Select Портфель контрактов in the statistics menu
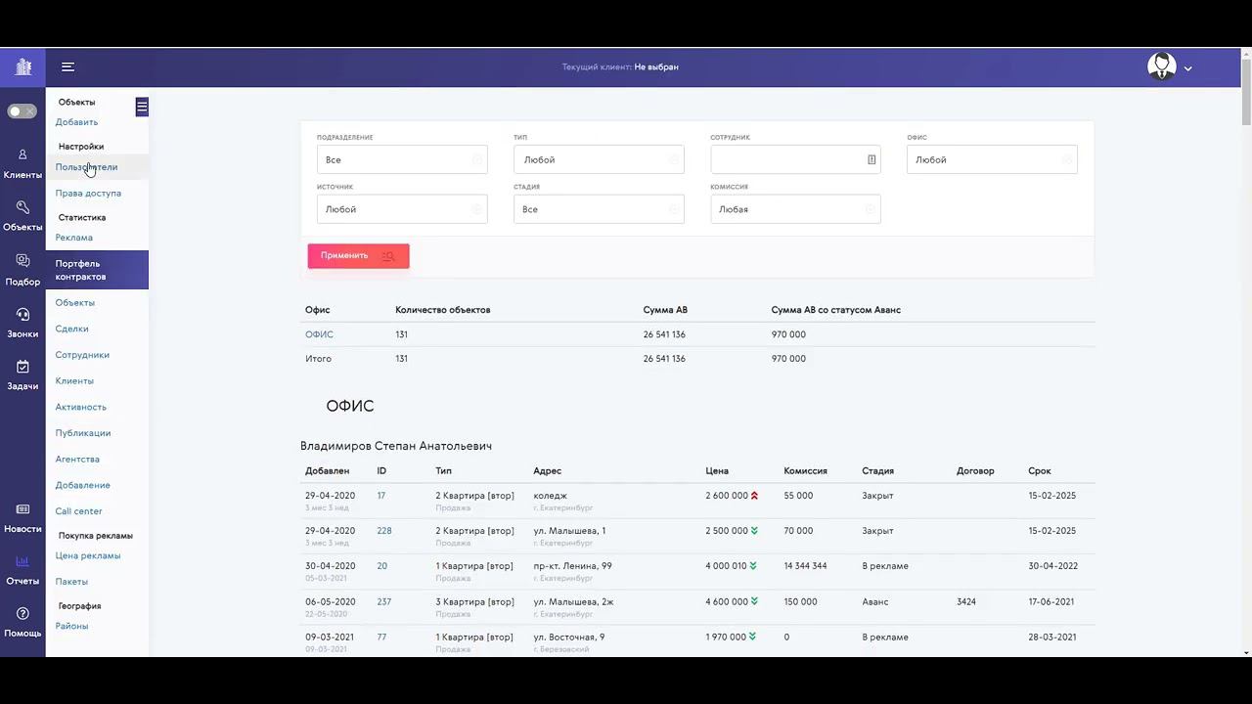 (x=97, y=270)
